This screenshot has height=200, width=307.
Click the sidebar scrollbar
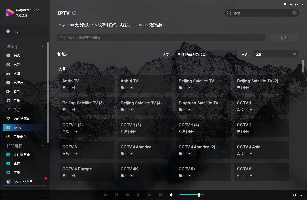coord(48,92)
